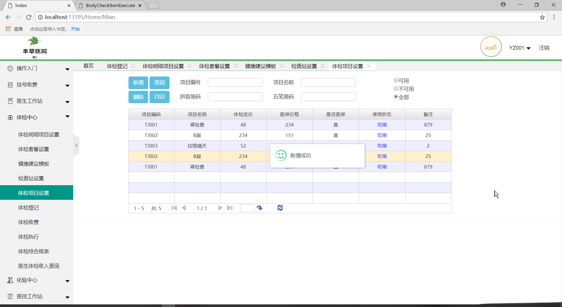Click the 项目编号 input field
Screen dimensions: 562x307
(235, 83)
